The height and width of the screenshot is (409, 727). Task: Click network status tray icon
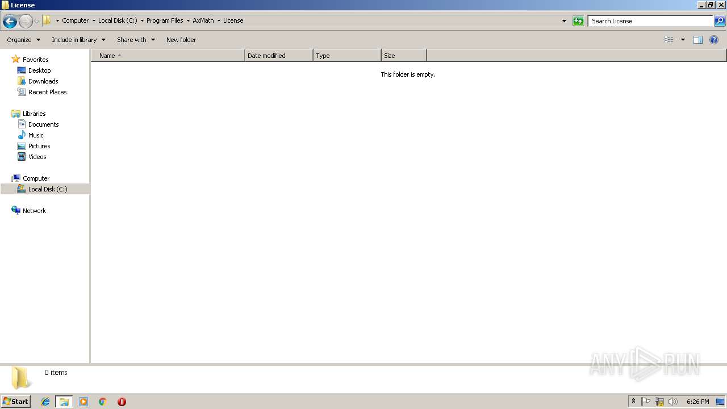point(659,402)
